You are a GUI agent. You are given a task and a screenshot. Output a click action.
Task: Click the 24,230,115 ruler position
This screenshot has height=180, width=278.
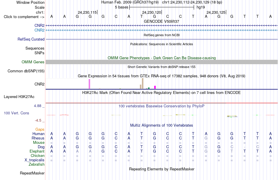point(87,12)
